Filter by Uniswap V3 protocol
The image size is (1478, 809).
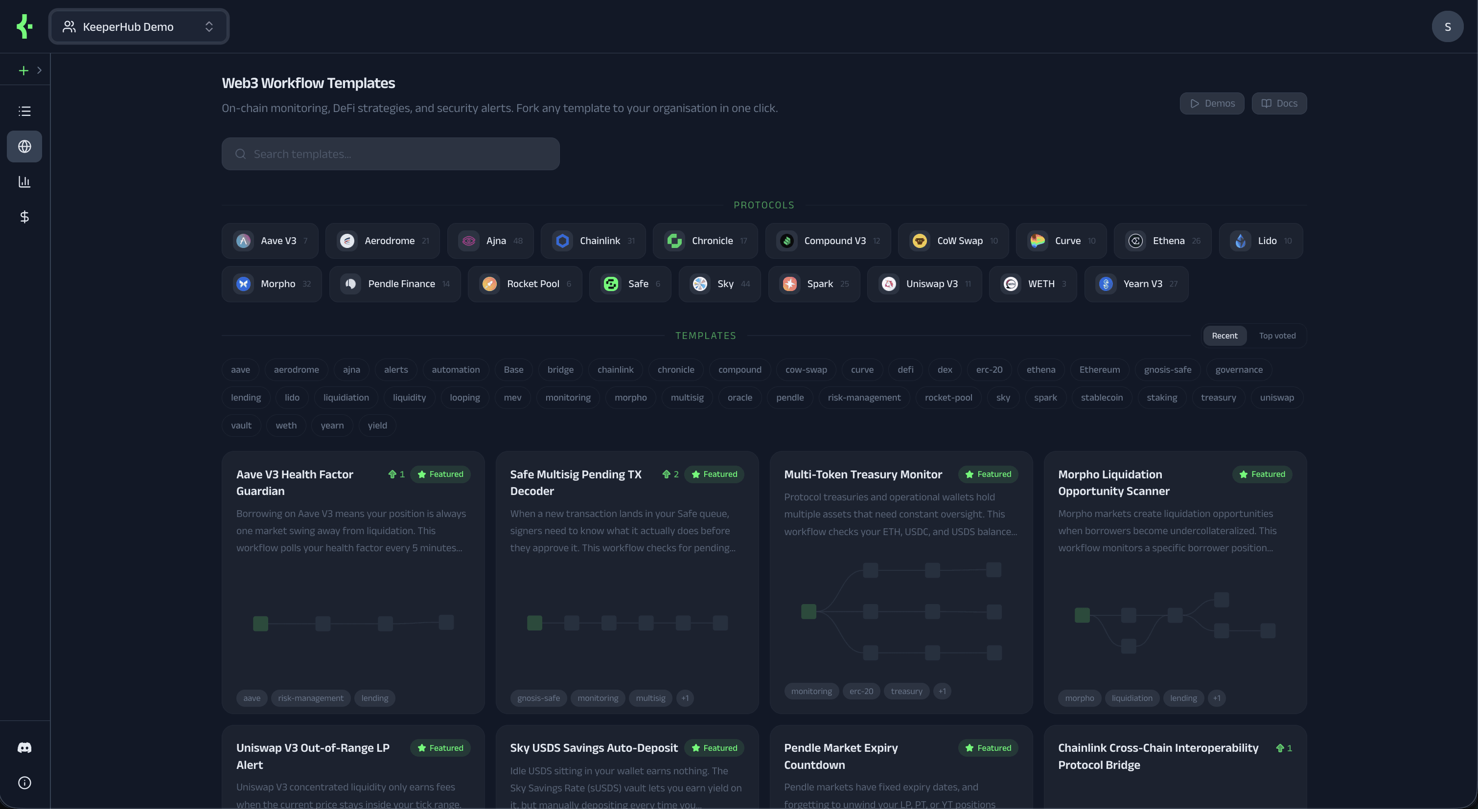pyautogui.click(x=924, y=284)
